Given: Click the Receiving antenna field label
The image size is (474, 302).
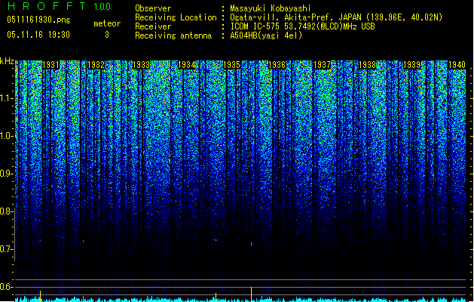Looking at the screenshot, I should (x=173, y=35).
